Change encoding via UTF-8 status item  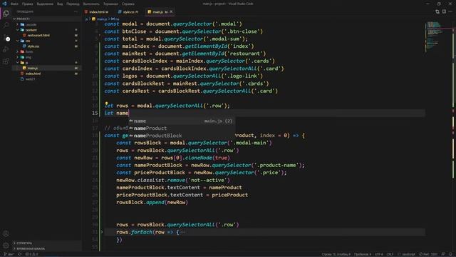click(379, 254)
